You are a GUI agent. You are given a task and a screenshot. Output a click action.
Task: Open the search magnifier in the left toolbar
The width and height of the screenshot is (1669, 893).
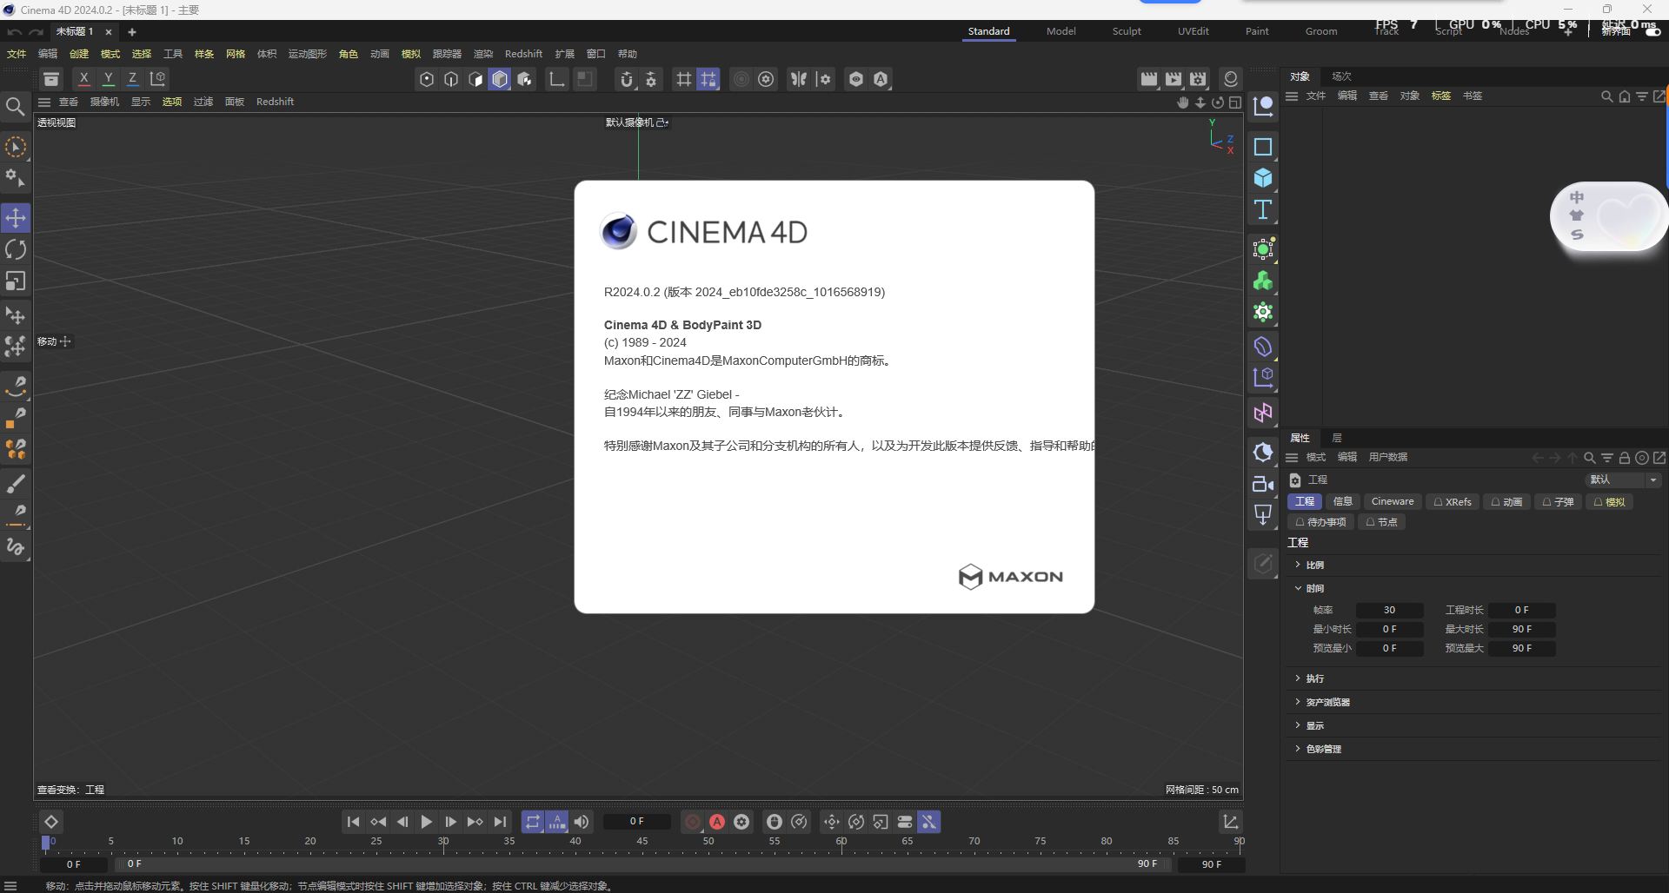[16, 106]
